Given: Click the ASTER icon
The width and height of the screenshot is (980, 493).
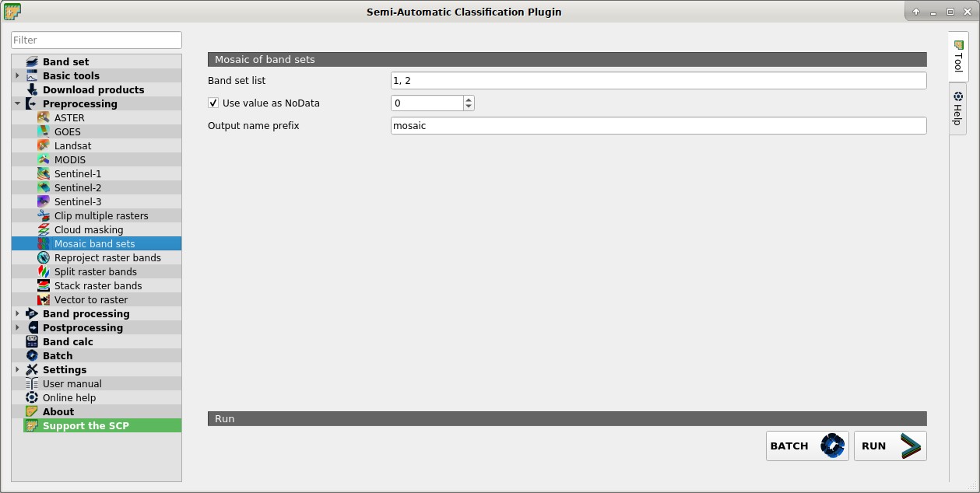Looking at the screenshot, I should [x=44, y=117].
